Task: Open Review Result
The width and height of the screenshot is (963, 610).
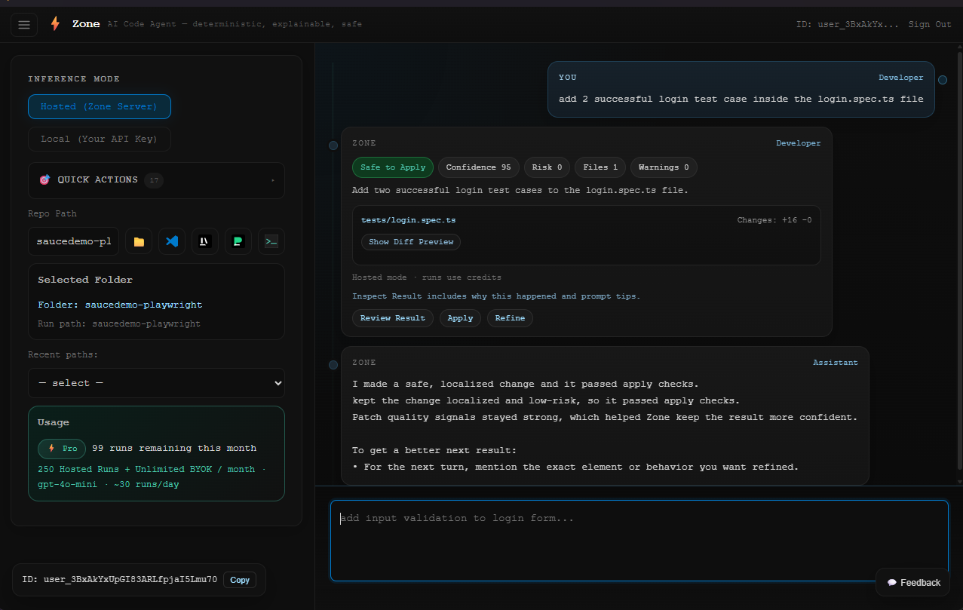Action: point(393,318)
